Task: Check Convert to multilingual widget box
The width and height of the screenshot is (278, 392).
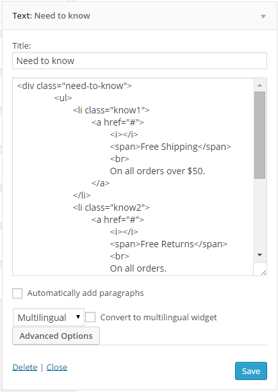Action: [90, 317]
